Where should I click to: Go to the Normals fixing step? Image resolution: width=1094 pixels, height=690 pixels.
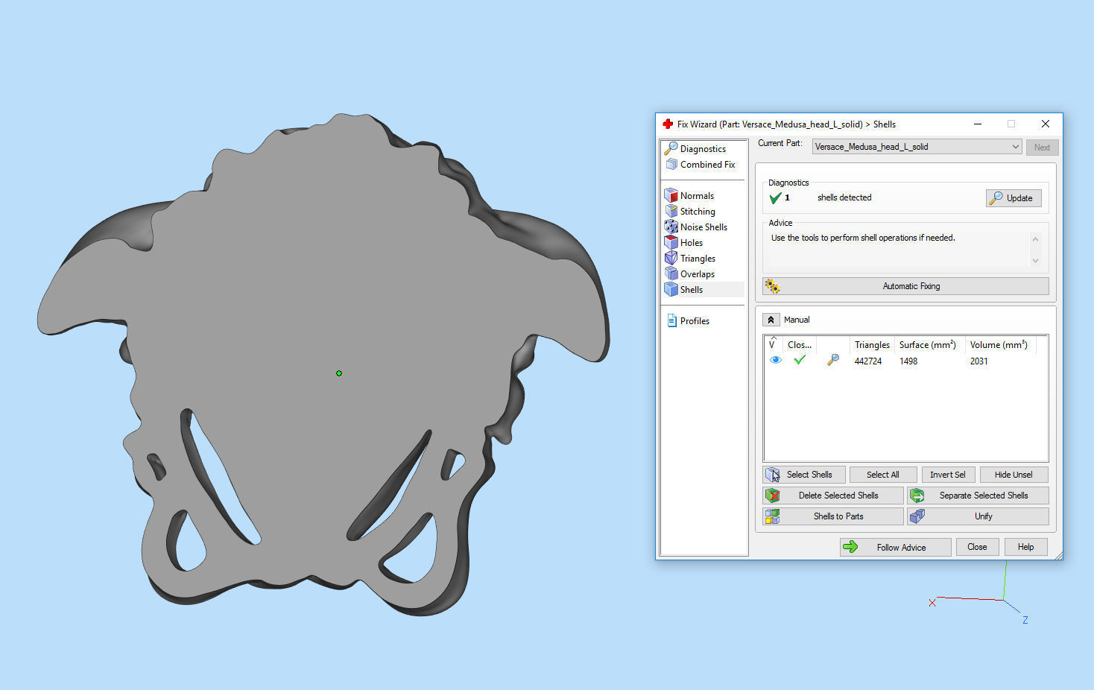pos(697,196)
